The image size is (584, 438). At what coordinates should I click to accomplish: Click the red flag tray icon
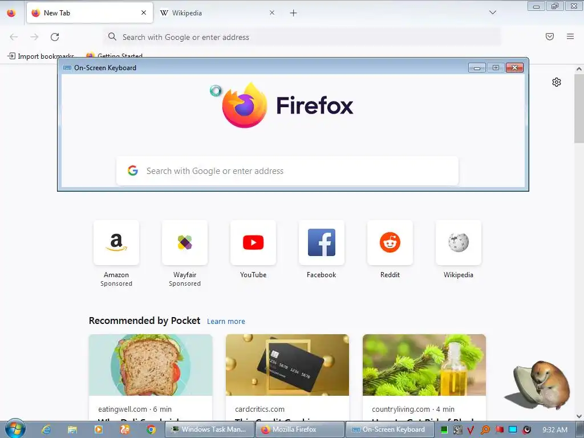499,429
